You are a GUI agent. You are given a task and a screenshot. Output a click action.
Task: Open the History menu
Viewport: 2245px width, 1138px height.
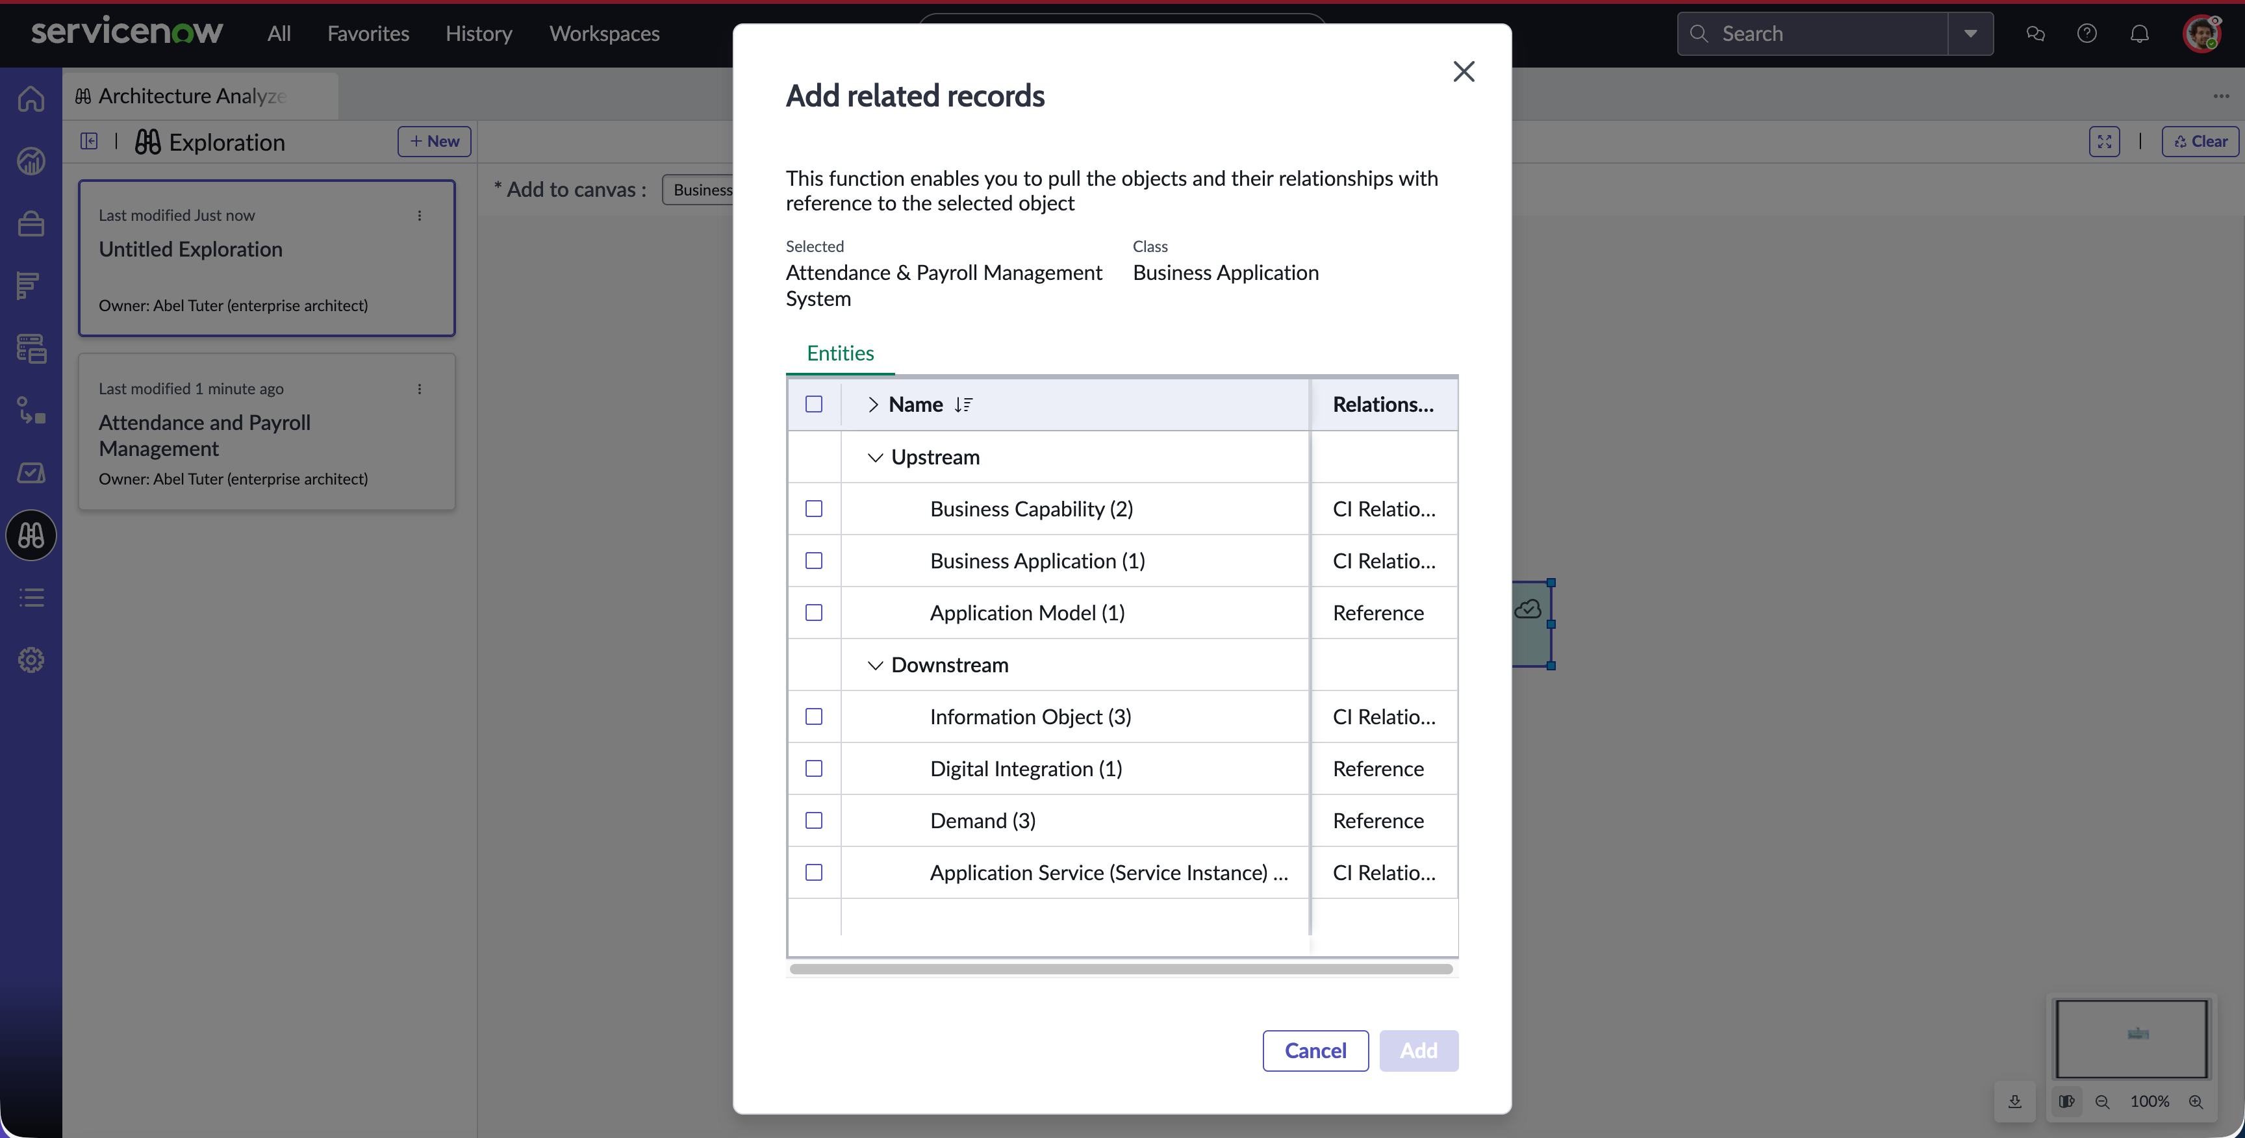coord(479,34)
